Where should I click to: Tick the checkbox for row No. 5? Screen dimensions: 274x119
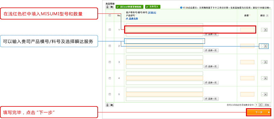pyautogui.click(x=110, y=94)
